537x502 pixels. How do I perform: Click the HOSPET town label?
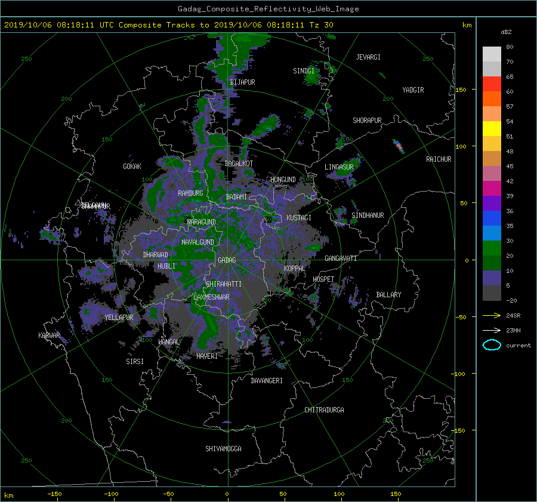323,279
